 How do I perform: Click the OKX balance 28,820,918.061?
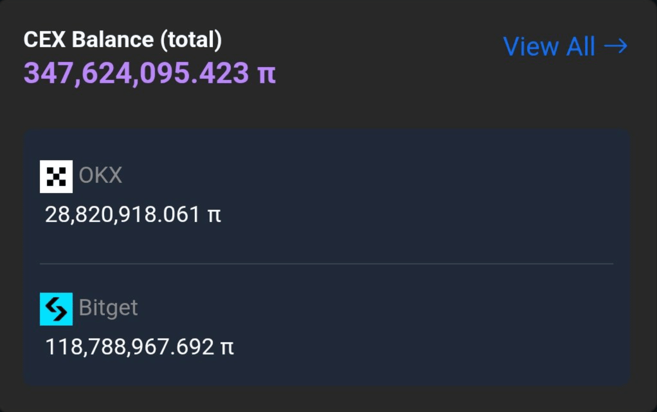coord(123,215)
